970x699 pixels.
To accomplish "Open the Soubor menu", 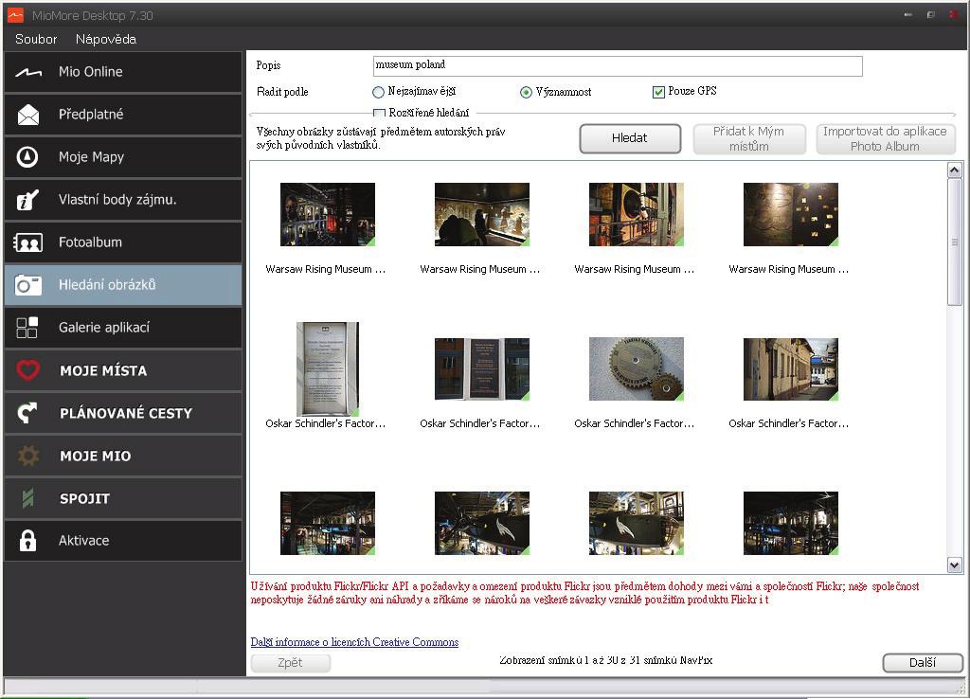I will tap(36, 39).
